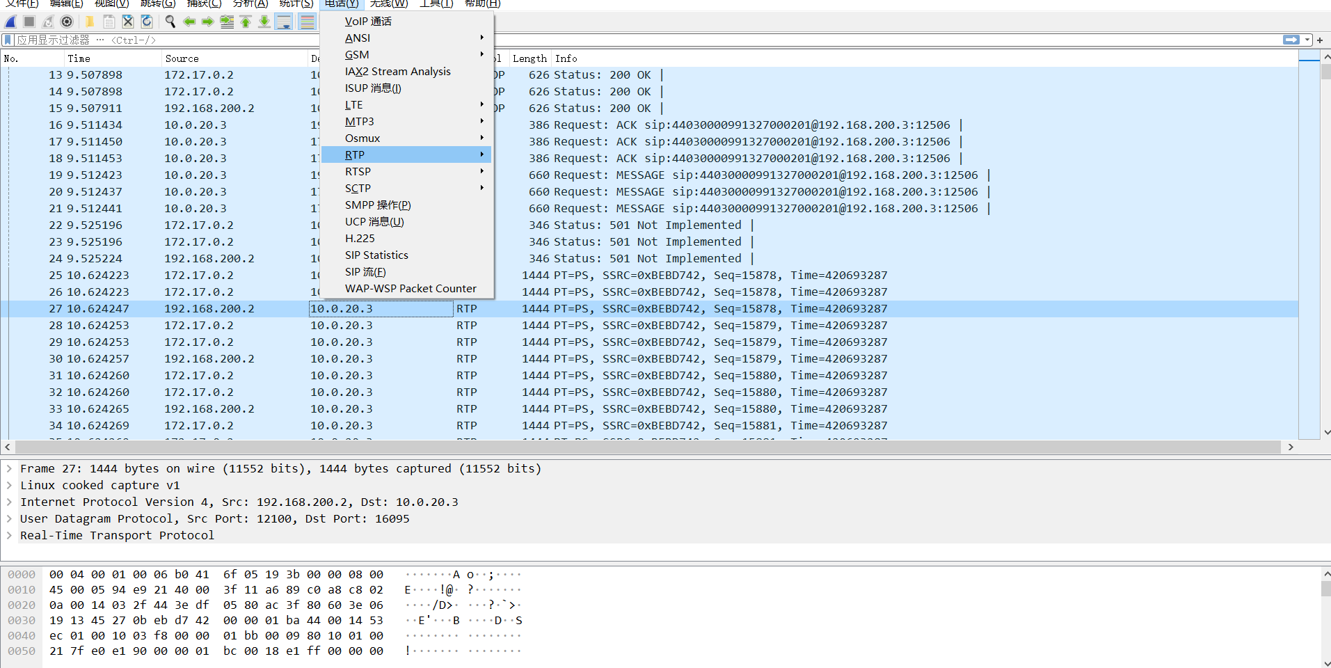Sort by the No. column header
The height and width of the screenshot is (668, 1331).
click(33, 59)
